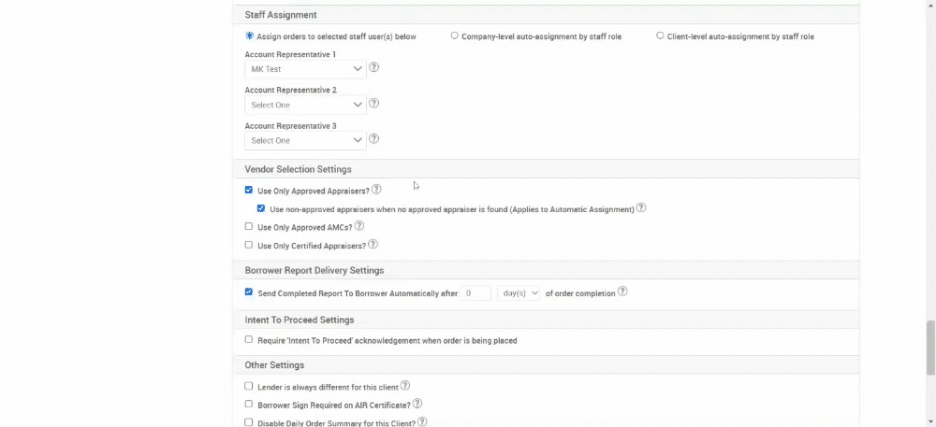Check Lender is always different for client
Viewport: 936px width, 427px height.
(x=249, y=386)
